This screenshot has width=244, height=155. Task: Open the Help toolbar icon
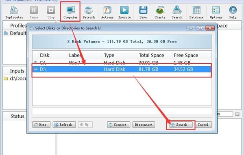click(233, 12)
